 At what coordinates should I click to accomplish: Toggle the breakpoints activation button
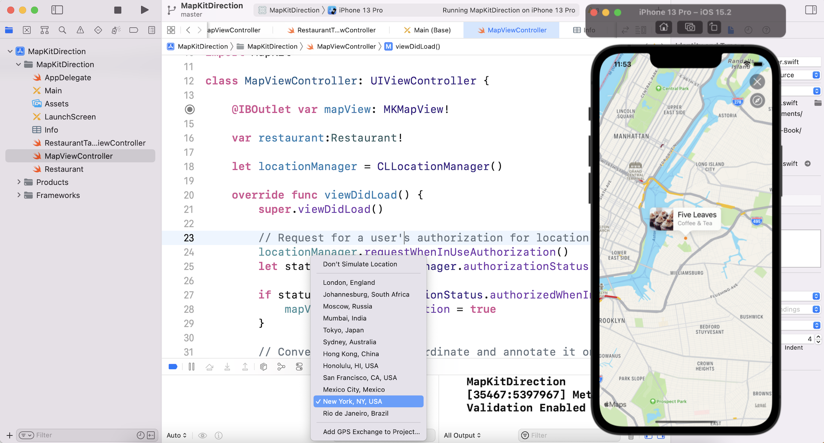click(173, 367)
